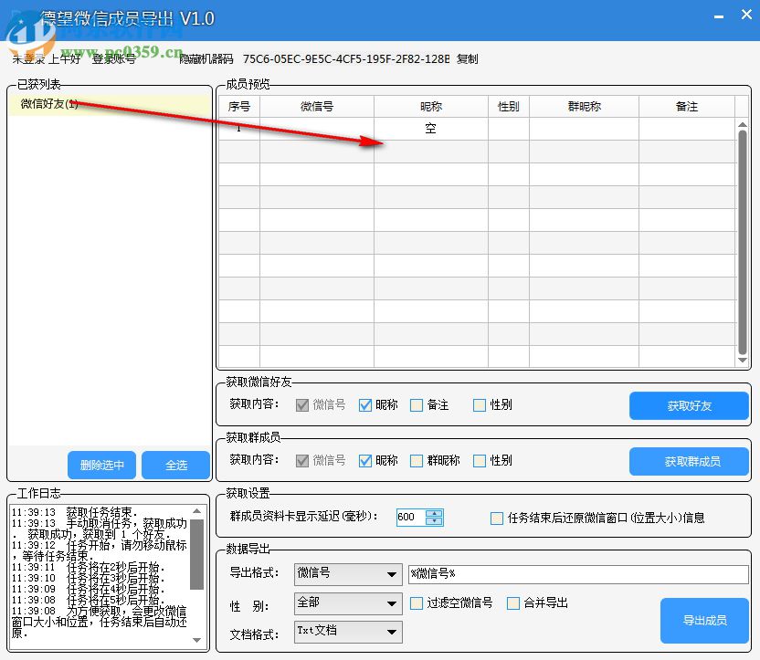The width and height of the screenshot is (760, 660).
Task: Click the member table scroll-up arrow
Action: (742, 124)
